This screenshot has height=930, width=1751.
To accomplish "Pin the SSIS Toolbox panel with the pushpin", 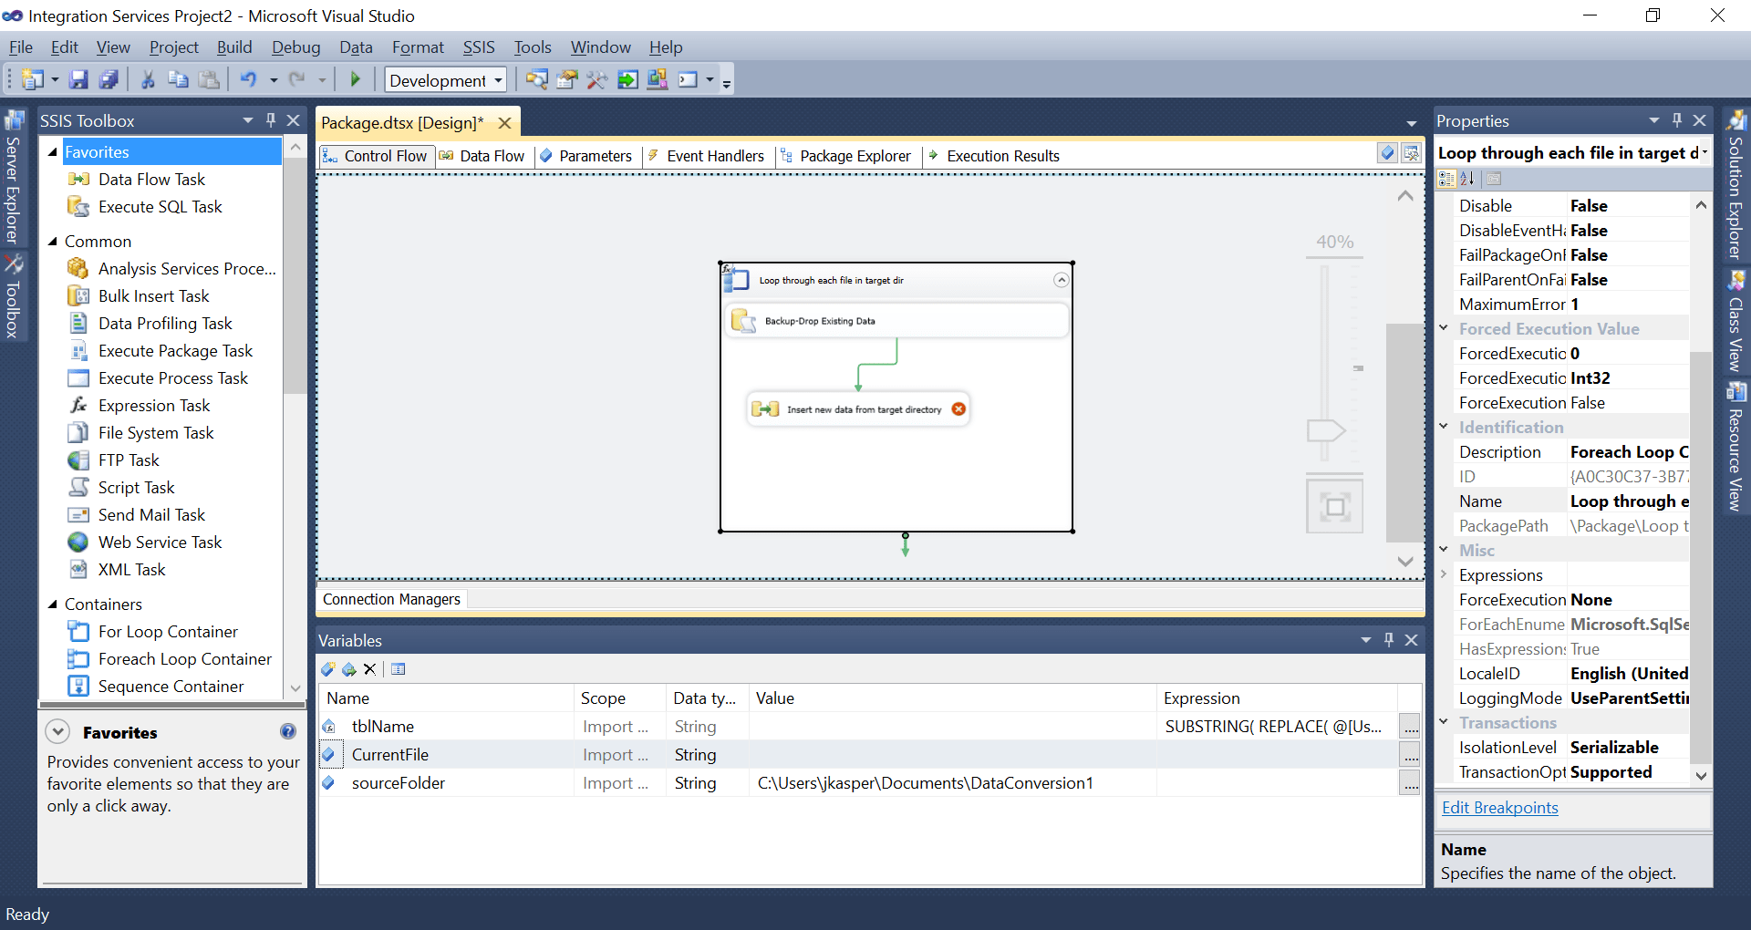I will click(271, 120).
